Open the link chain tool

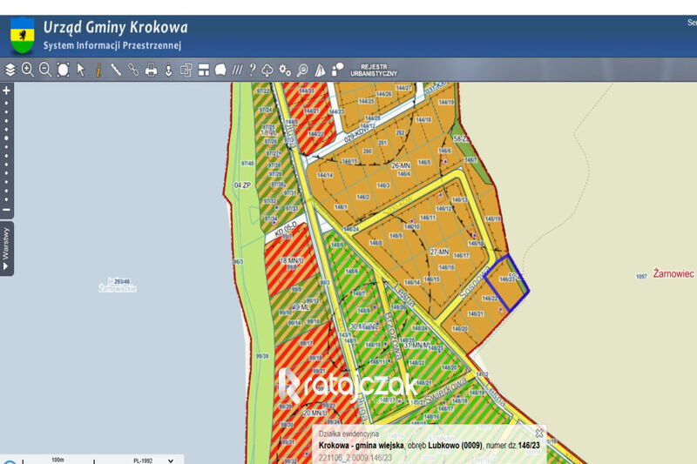pos(133,70)
